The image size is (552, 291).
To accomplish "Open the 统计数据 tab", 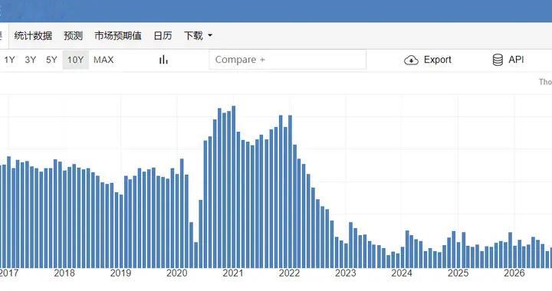I will pyautogui.click(x=33, y=35).
